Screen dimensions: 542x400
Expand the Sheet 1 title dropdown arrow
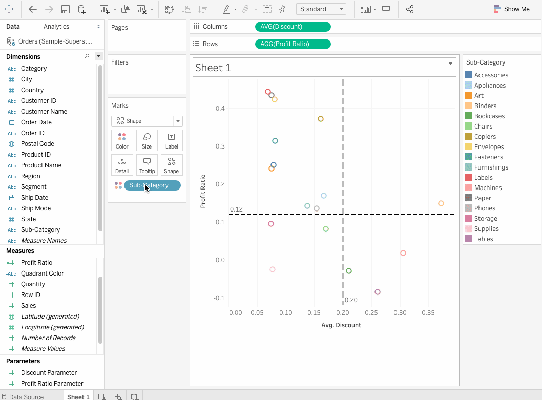click(450, 64)
